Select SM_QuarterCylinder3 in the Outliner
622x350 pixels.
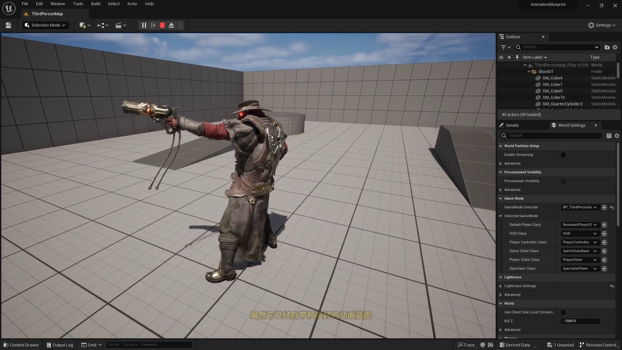point(562,104)
